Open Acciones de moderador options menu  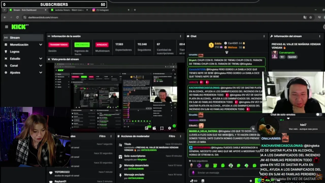pyautogui.click(x=181, y=136)
